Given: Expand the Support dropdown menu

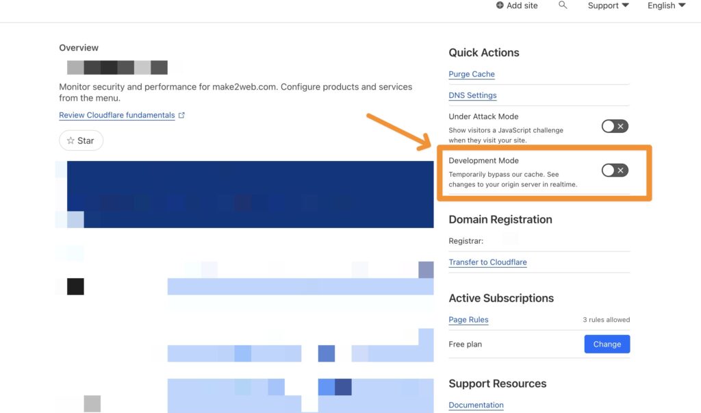Looking at the screenshot, I should point(608,5).
